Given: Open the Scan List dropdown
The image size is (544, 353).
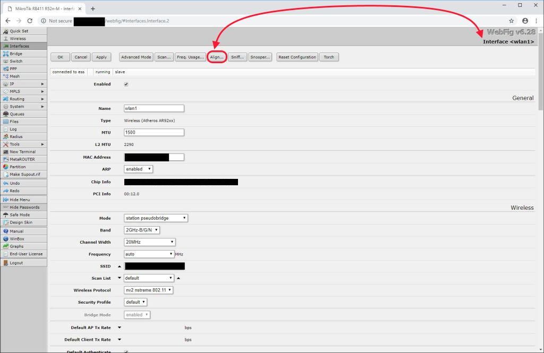Looking at the screenshot, I should pos(149,278).
